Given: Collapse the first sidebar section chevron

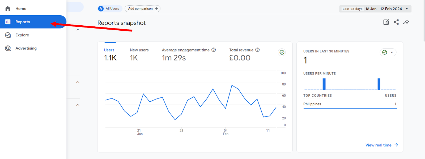Looking at the screenshot, I should pyautogui.click(x=78, y=30).
